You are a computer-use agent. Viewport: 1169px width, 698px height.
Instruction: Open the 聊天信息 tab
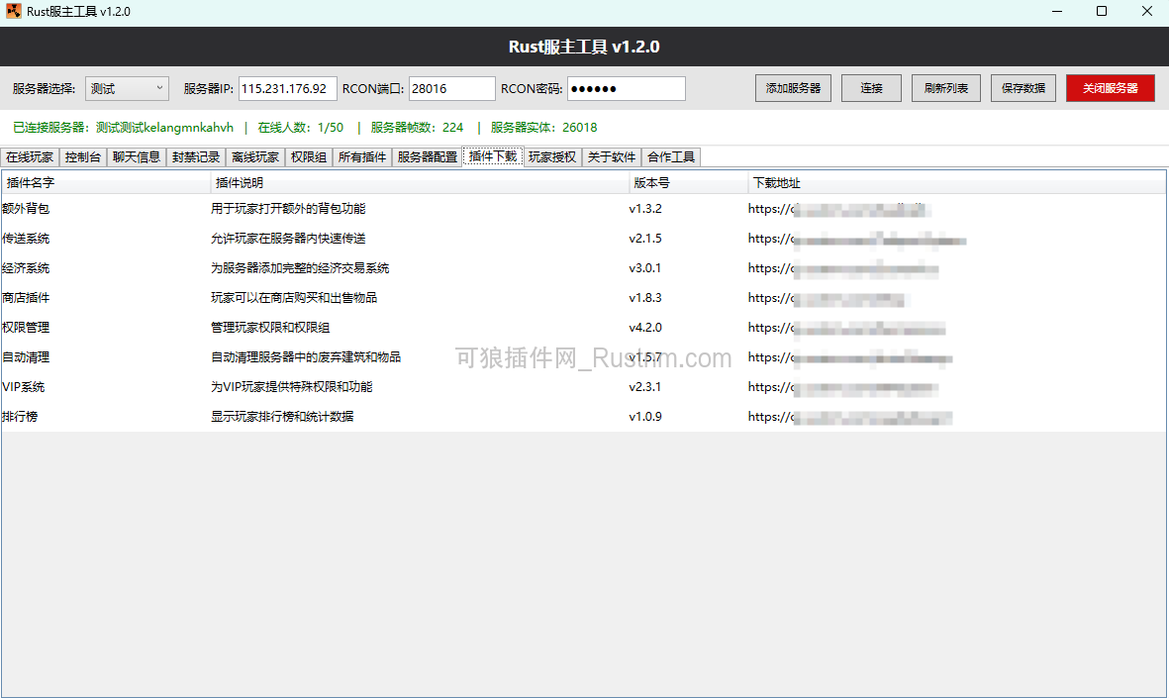(x=137, y=156)
